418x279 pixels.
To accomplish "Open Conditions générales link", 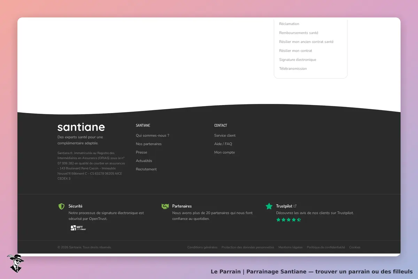I will click(x=202, y=247).
